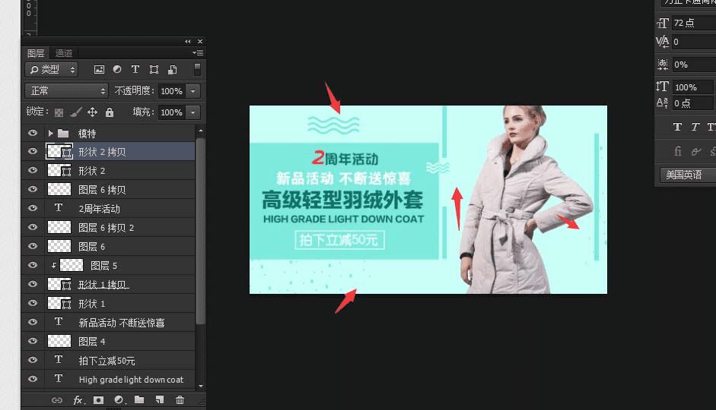The image size is (716, 410).
Task: Click the opacity 100% value field
Action: (x=172, y=91)
